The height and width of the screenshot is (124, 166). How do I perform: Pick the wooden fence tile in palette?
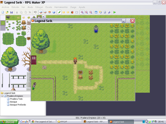tap(18, 77)
